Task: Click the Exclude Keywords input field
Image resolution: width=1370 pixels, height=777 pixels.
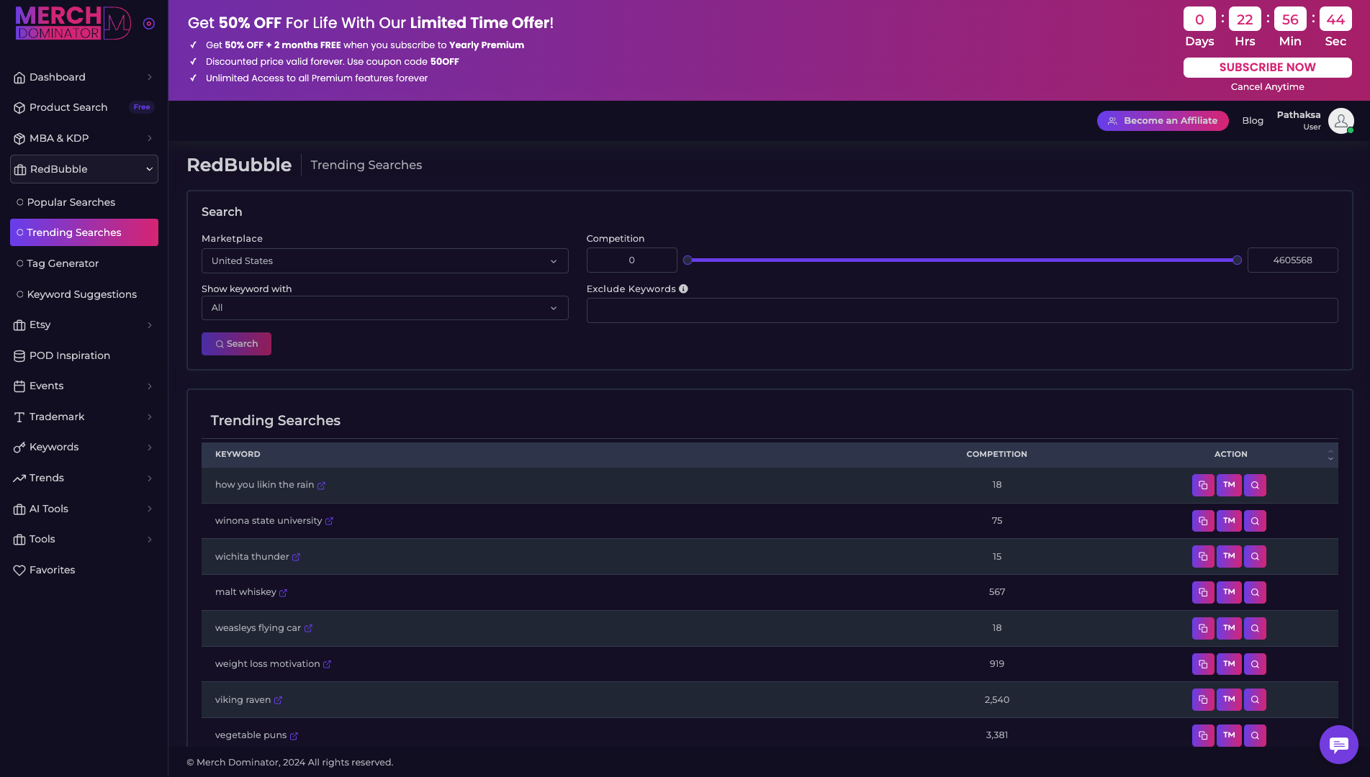Action: tap(962, 311)
